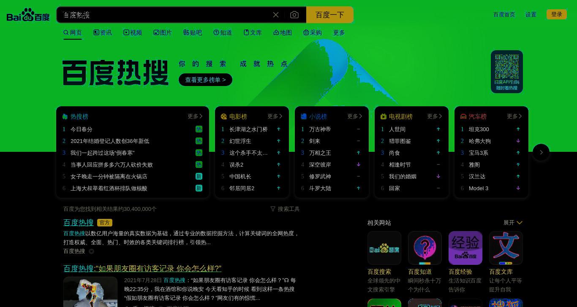This screenshot has width=577, height=307.
Task: Expand 相关网站 with 展开
Action: (x=513, y=222)
